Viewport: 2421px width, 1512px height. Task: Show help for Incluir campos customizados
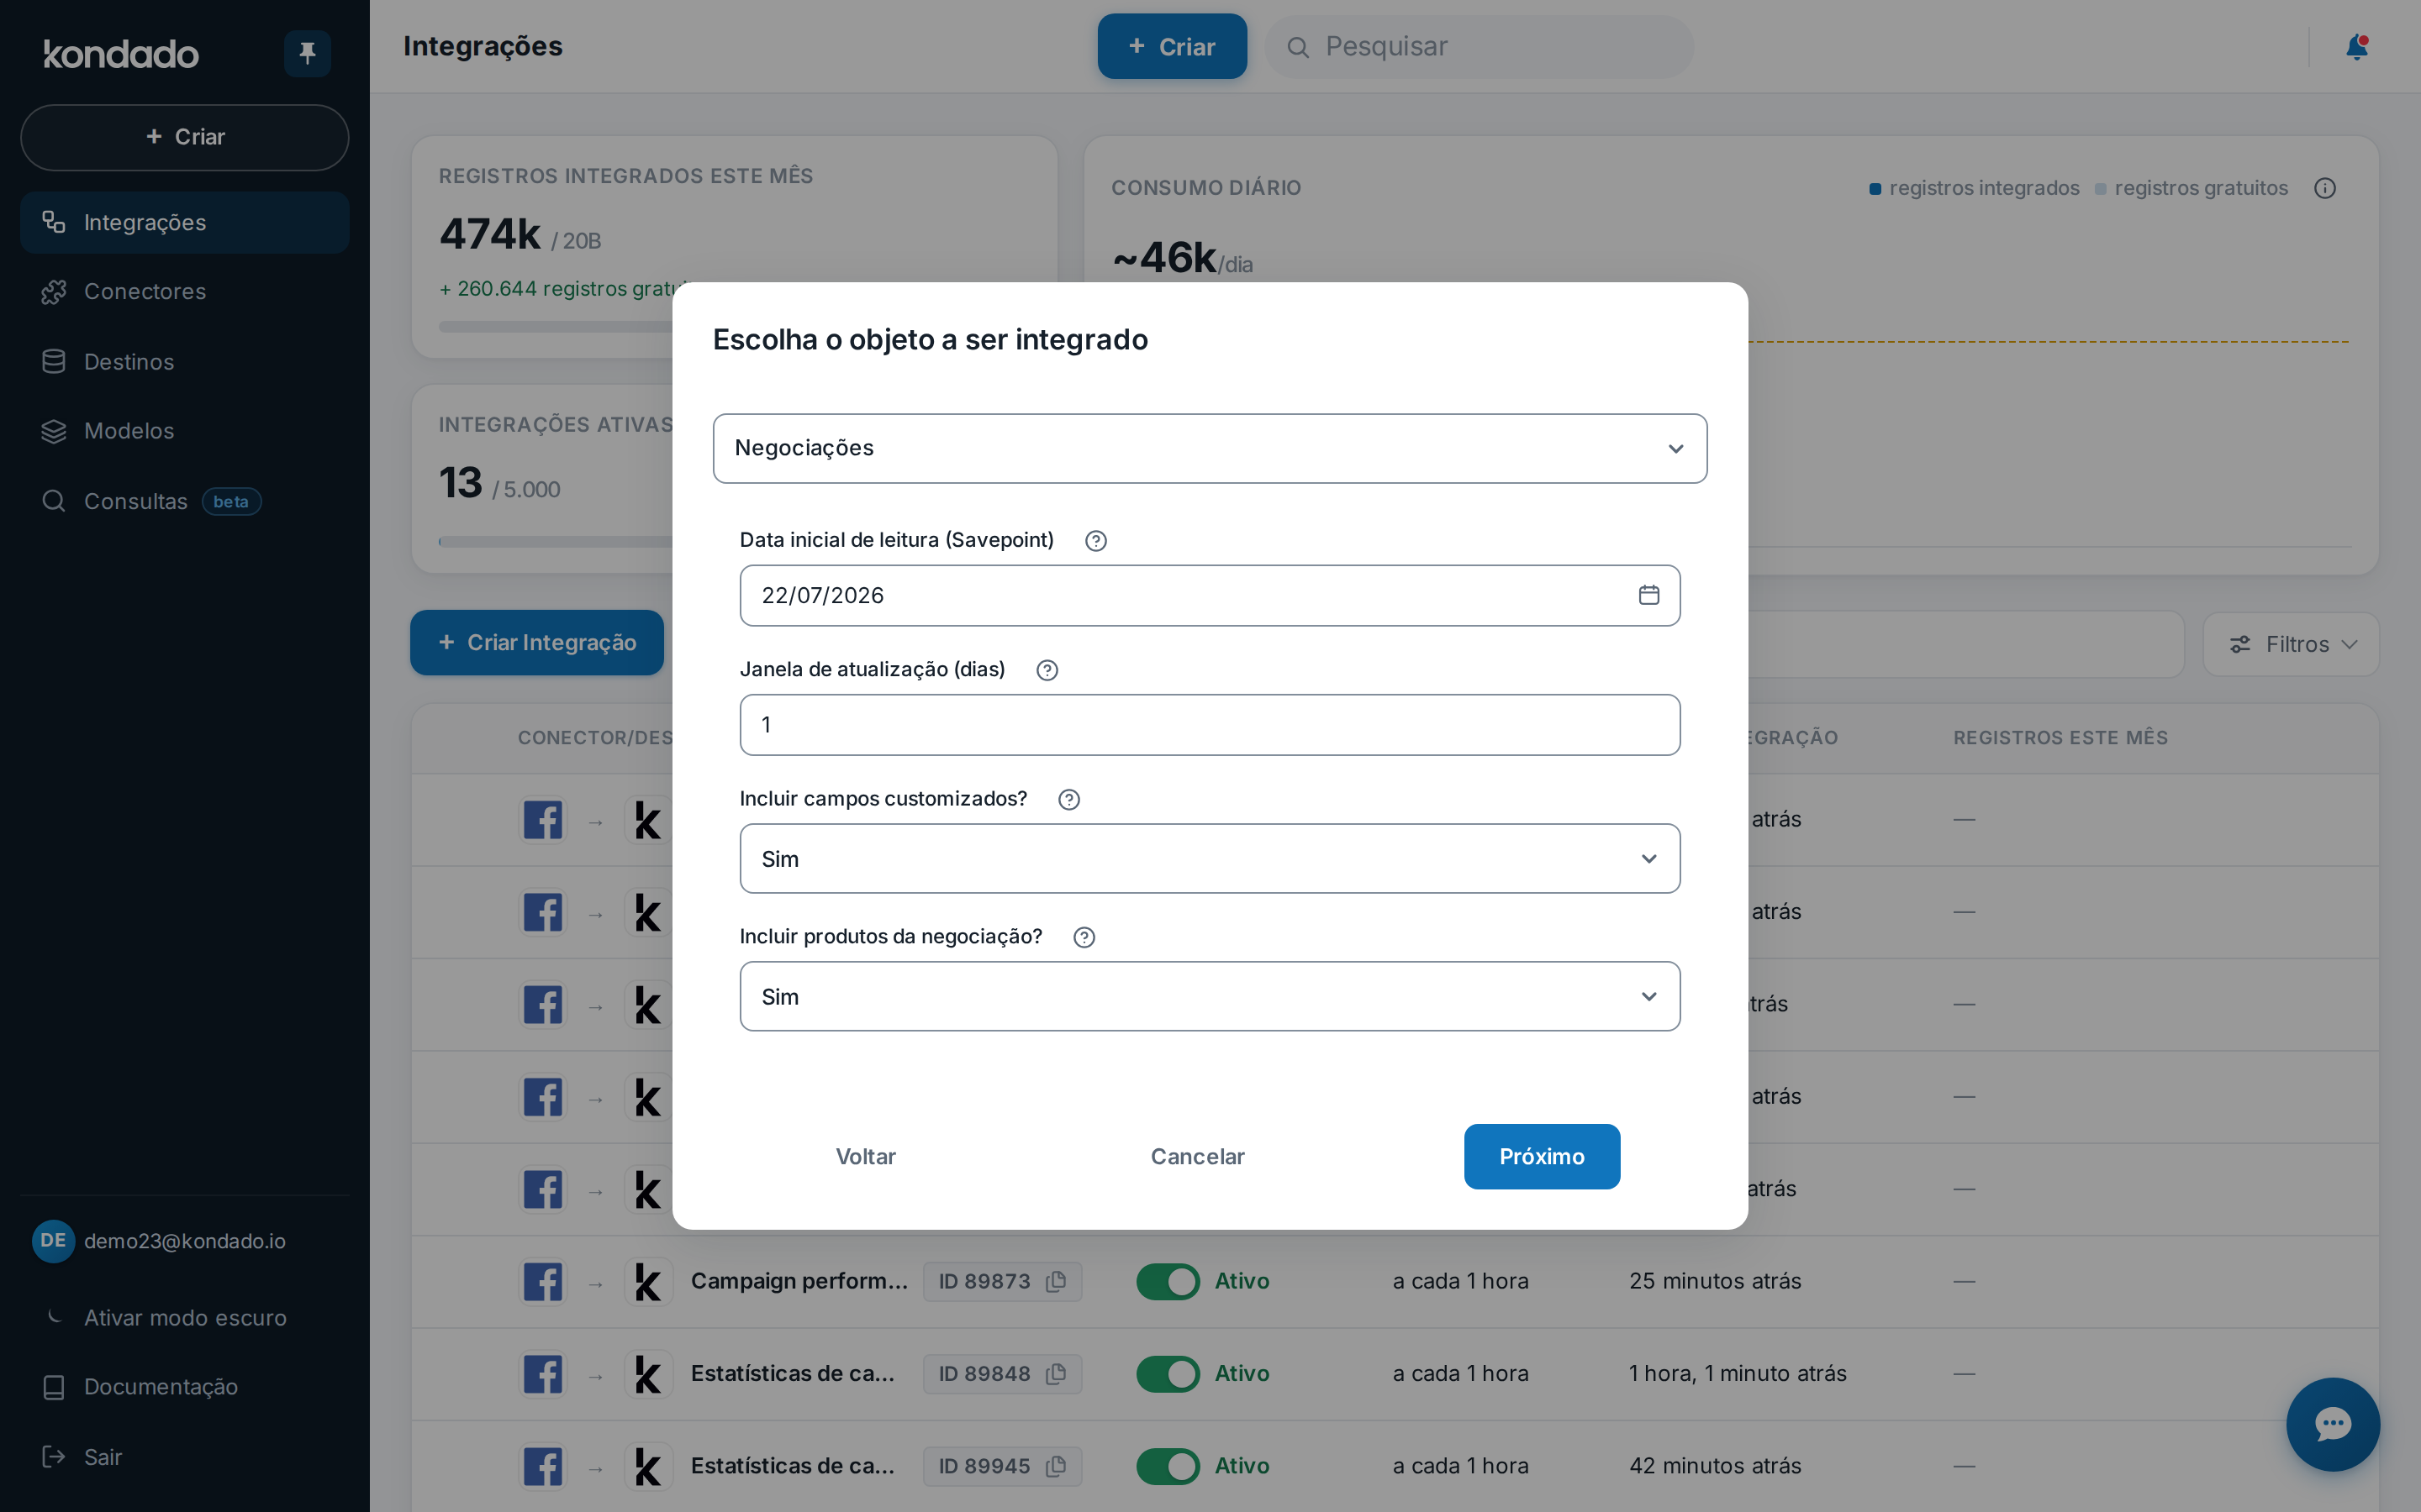pyautogui.click(x=1068, y=799)
